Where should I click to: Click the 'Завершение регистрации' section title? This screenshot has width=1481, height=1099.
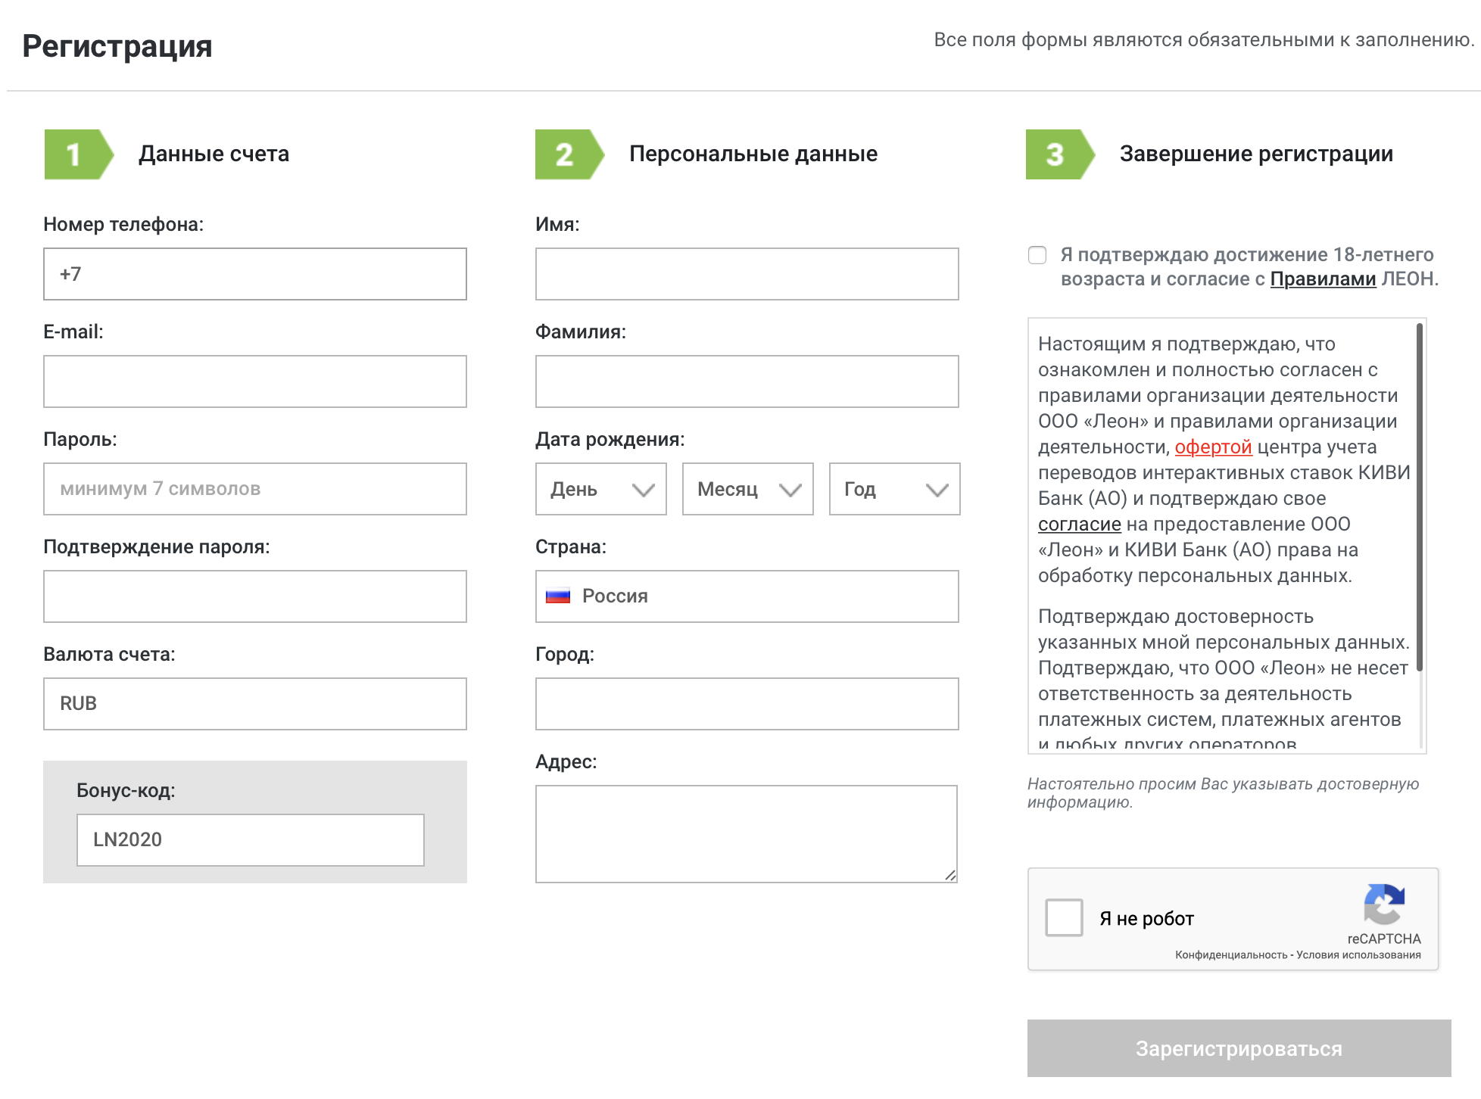[x=1256, y=154]
